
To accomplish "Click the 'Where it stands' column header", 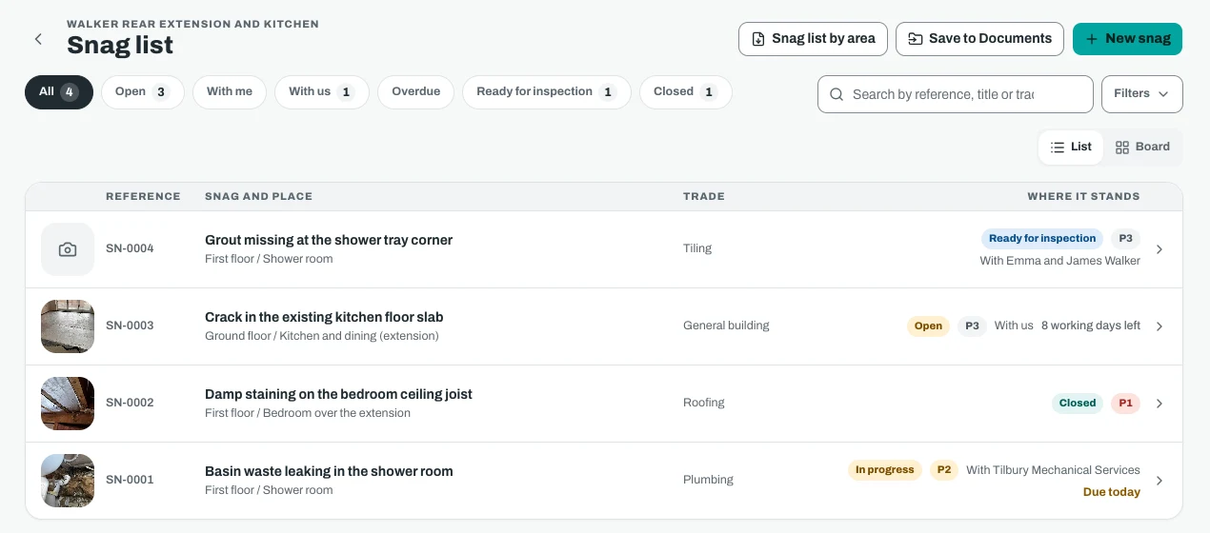I will click(1083, 197).
